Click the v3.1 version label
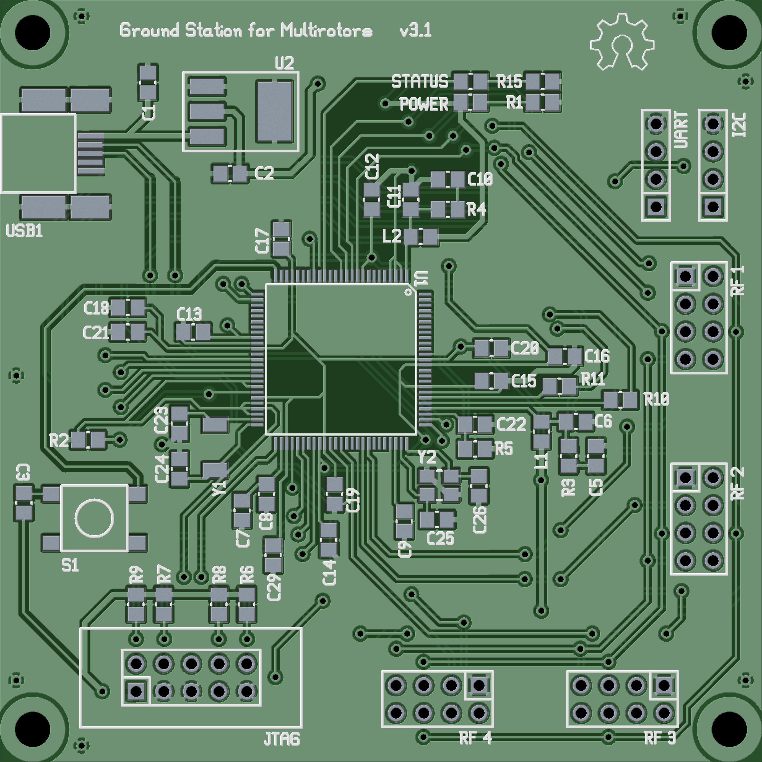This screenshot has width=762, height=762. [x=415, y=31]
